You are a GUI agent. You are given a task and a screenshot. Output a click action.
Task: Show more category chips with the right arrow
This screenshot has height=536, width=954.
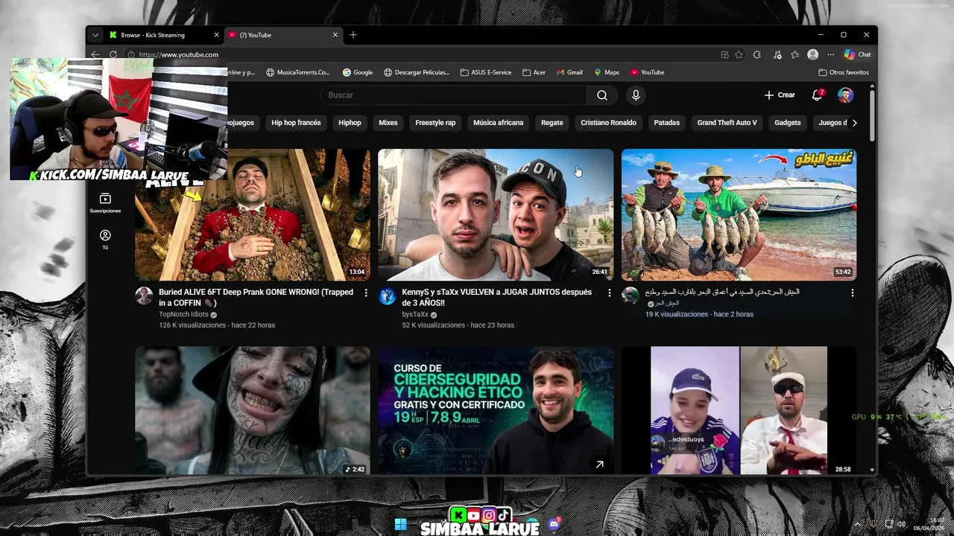click(x=854, y=123)
